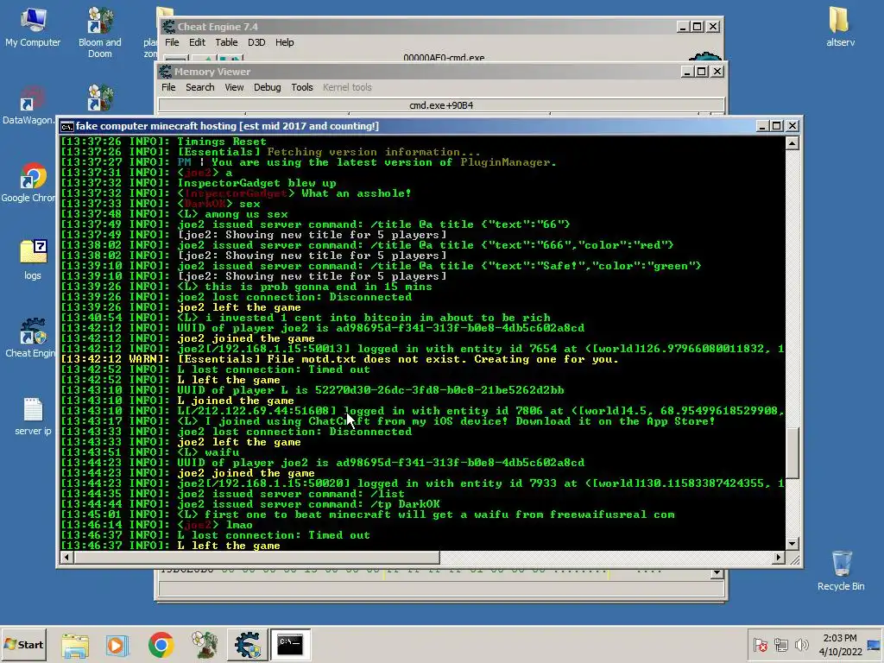Screen dimensions: 884x663
Task: Open the logs folder on the desktop
Action: point(33,260)
